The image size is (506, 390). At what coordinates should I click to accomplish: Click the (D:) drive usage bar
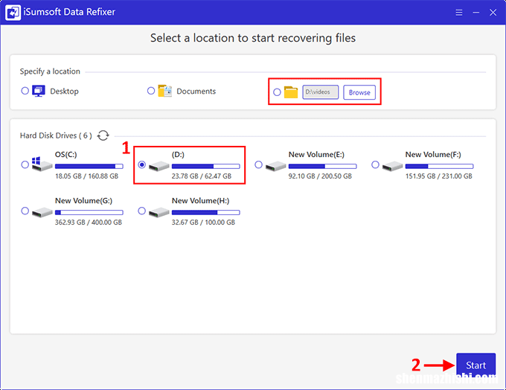pos(206,166)
